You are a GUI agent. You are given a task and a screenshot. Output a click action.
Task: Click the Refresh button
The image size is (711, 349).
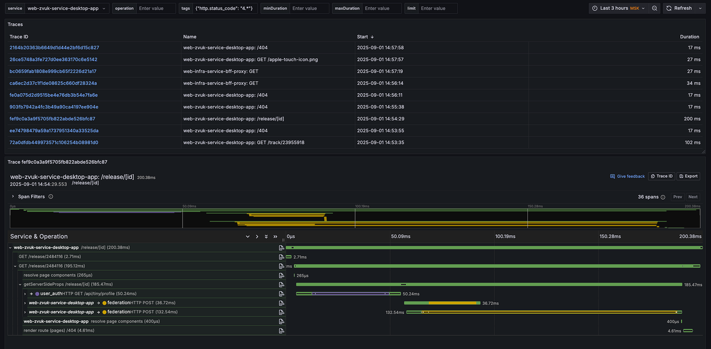click(x=679, y=8)
